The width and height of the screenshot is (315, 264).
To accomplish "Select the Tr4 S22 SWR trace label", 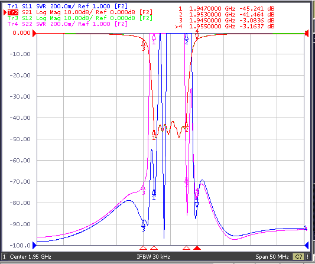I will pos(67,24).
